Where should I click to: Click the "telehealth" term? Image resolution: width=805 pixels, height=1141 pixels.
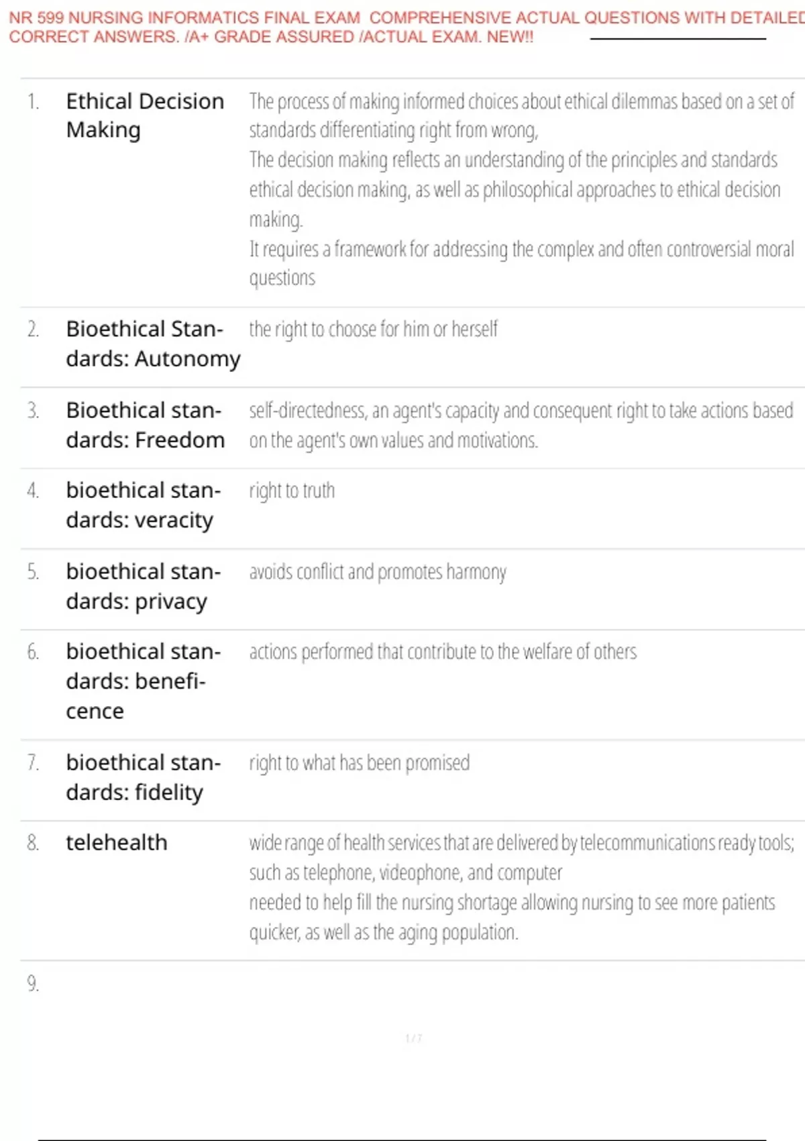pos(117,842)
